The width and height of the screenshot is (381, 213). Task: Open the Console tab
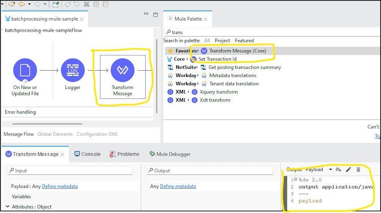coord(87,154)
